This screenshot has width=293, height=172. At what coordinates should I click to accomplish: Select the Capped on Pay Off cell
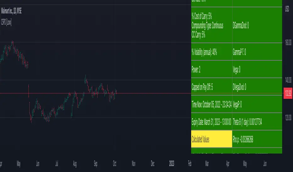click(x=212, y=87)
